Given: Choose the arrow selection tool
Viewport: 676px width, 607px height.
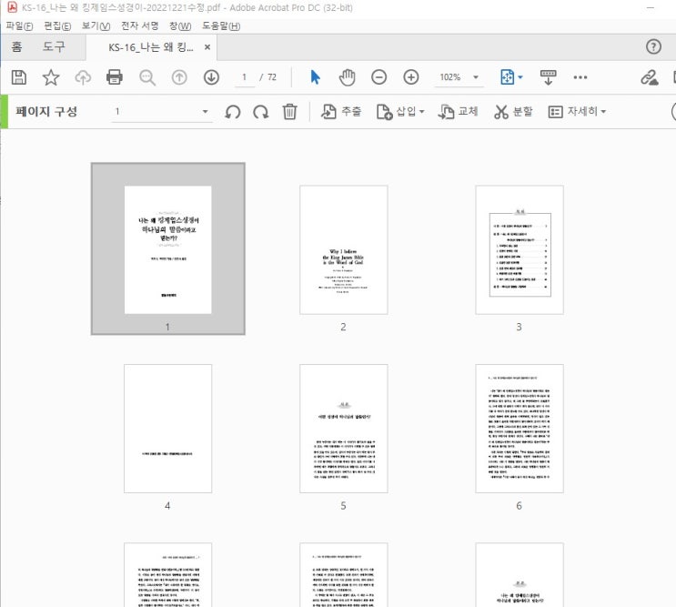Looking at the screenshot, I should pyautogui.click(x=315, y=77).
